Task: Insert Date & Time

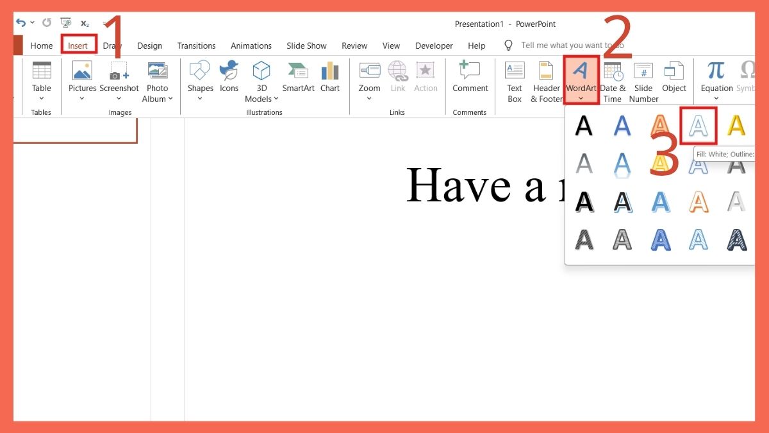Action: click(x=613, y=80)
